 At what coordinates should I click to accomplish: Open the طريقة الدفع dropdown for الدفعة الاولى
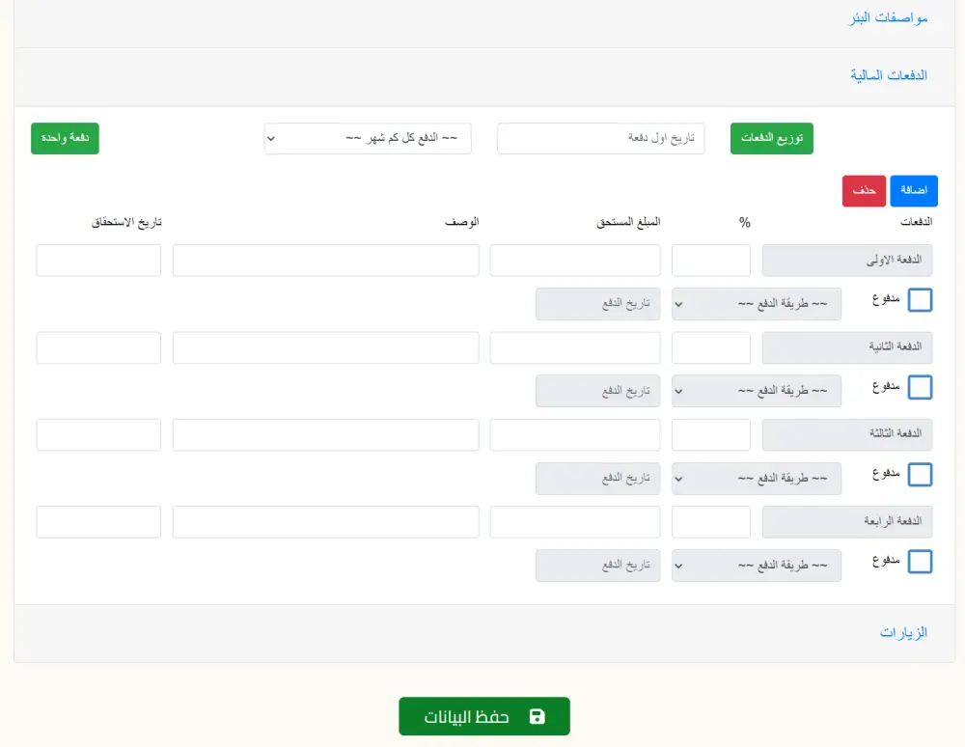pyautogui.click(x=757, y=303)
